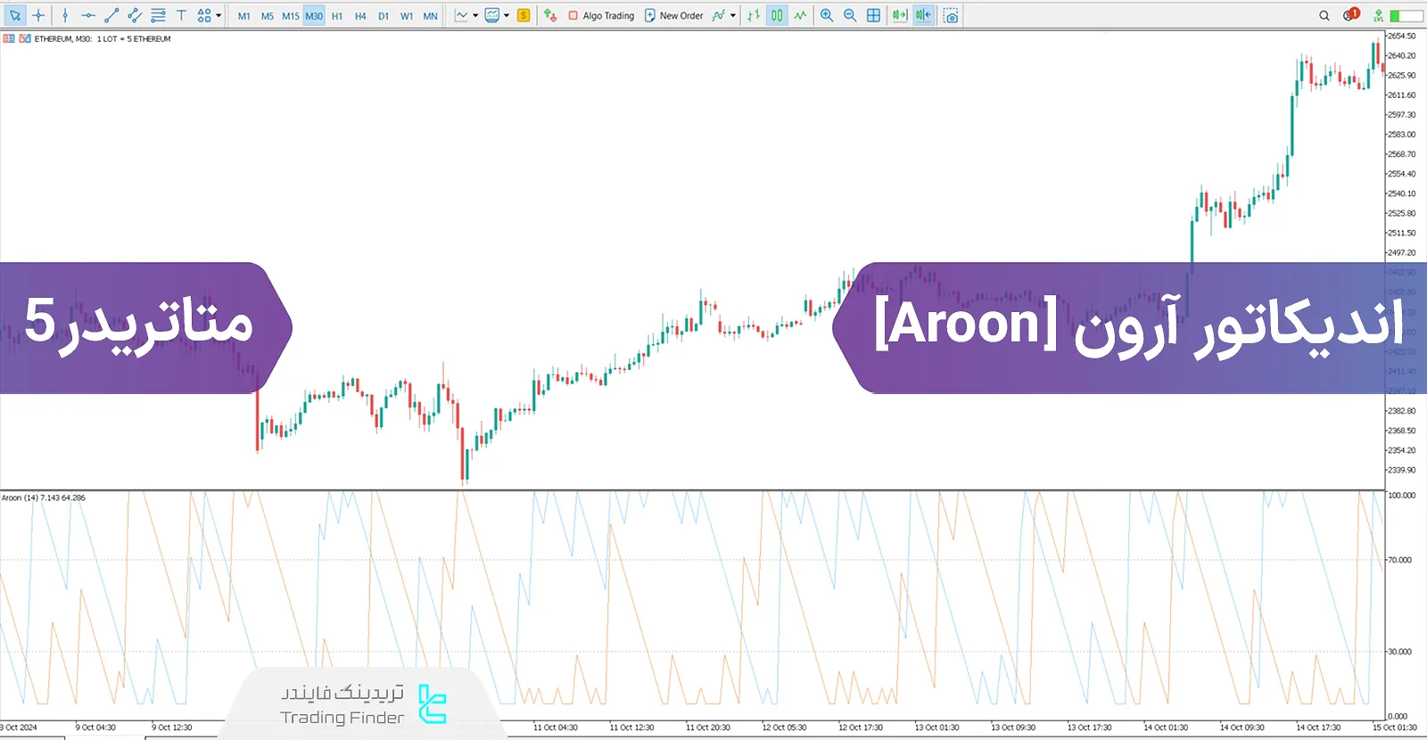Click the 2654.50 price scale label
1427x740 pixels.
click(1401, 36)
